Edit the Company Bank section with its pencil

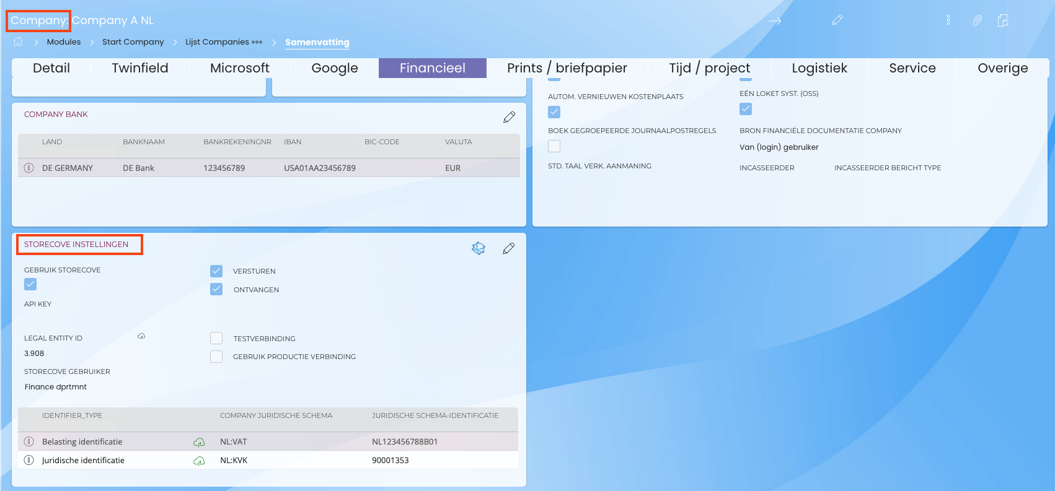point(510,117)
